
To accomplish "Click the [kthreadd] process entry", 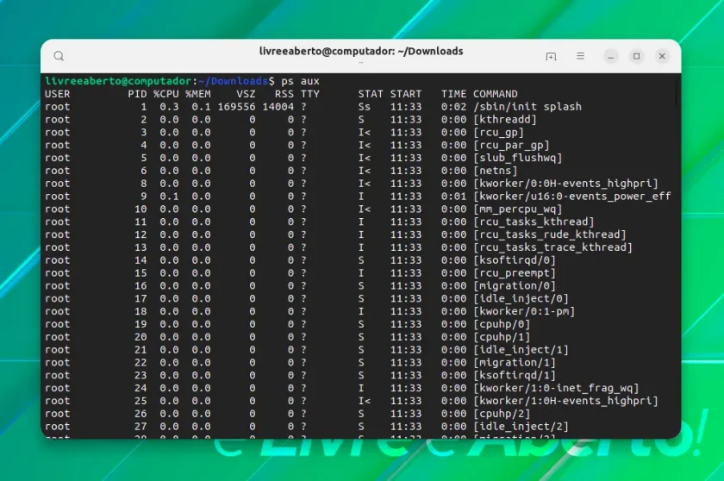I will (505, 120).
